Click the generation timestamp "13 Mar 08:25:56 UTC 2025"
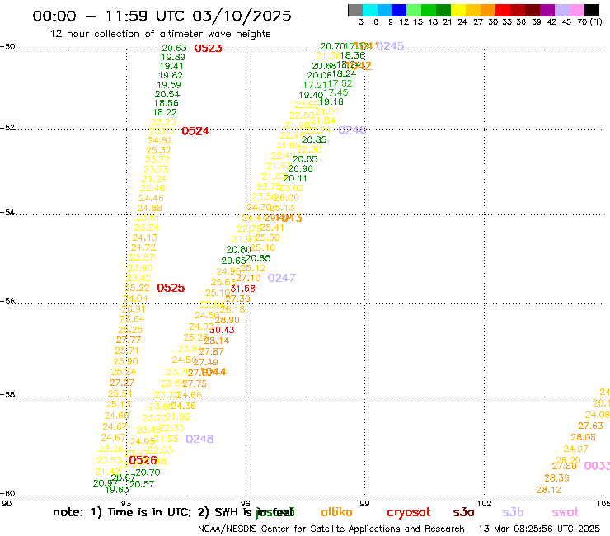 pos(539,529)
